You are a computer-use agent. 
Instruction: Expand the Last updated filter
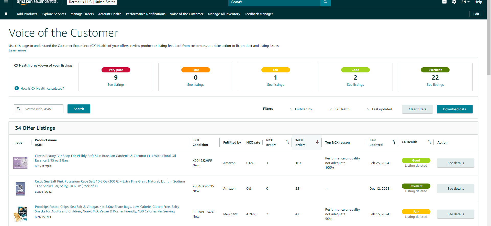click(x=380, y=109)
